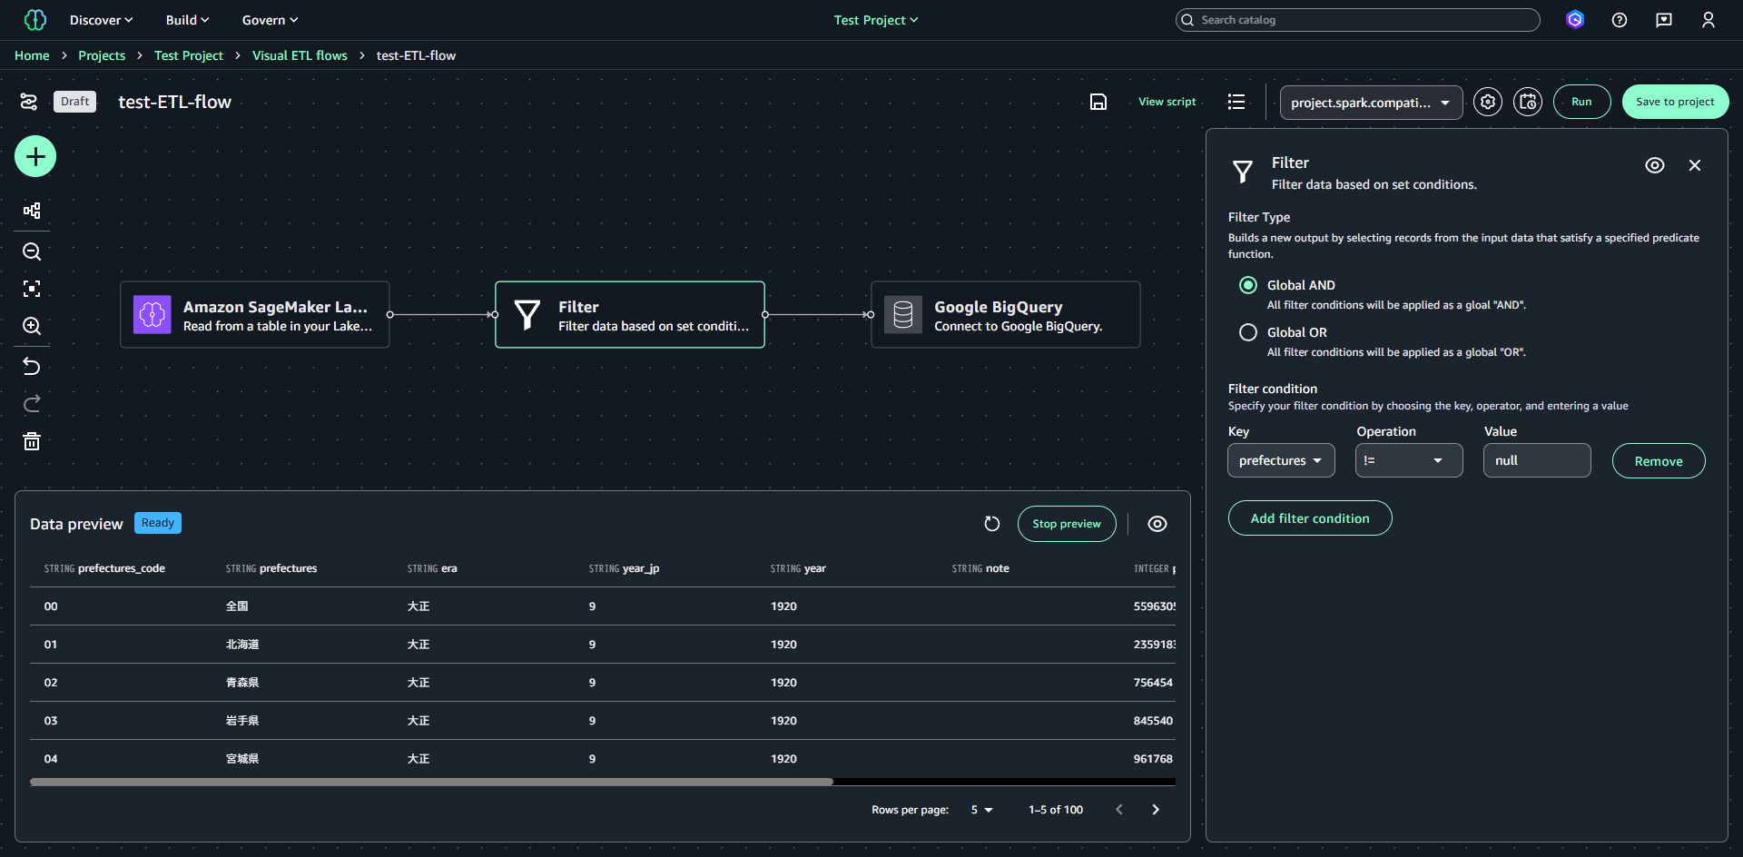This screenshot has width=1743, height=857.
Task: Click the year_jp column header
Action: coord(624,568)
